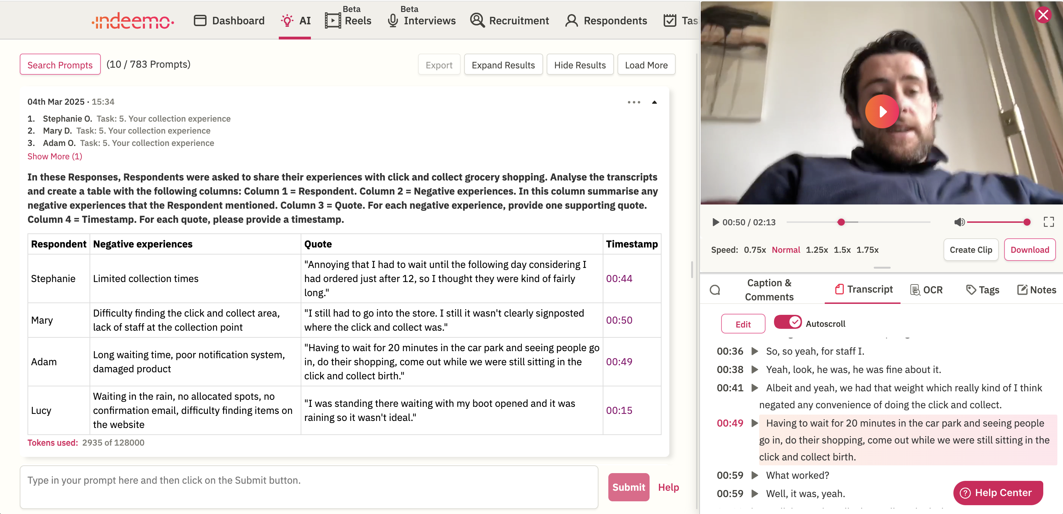1063x514 pixels.
Task: Open the Caption & Comments tab
Action: tap(769, 289)
